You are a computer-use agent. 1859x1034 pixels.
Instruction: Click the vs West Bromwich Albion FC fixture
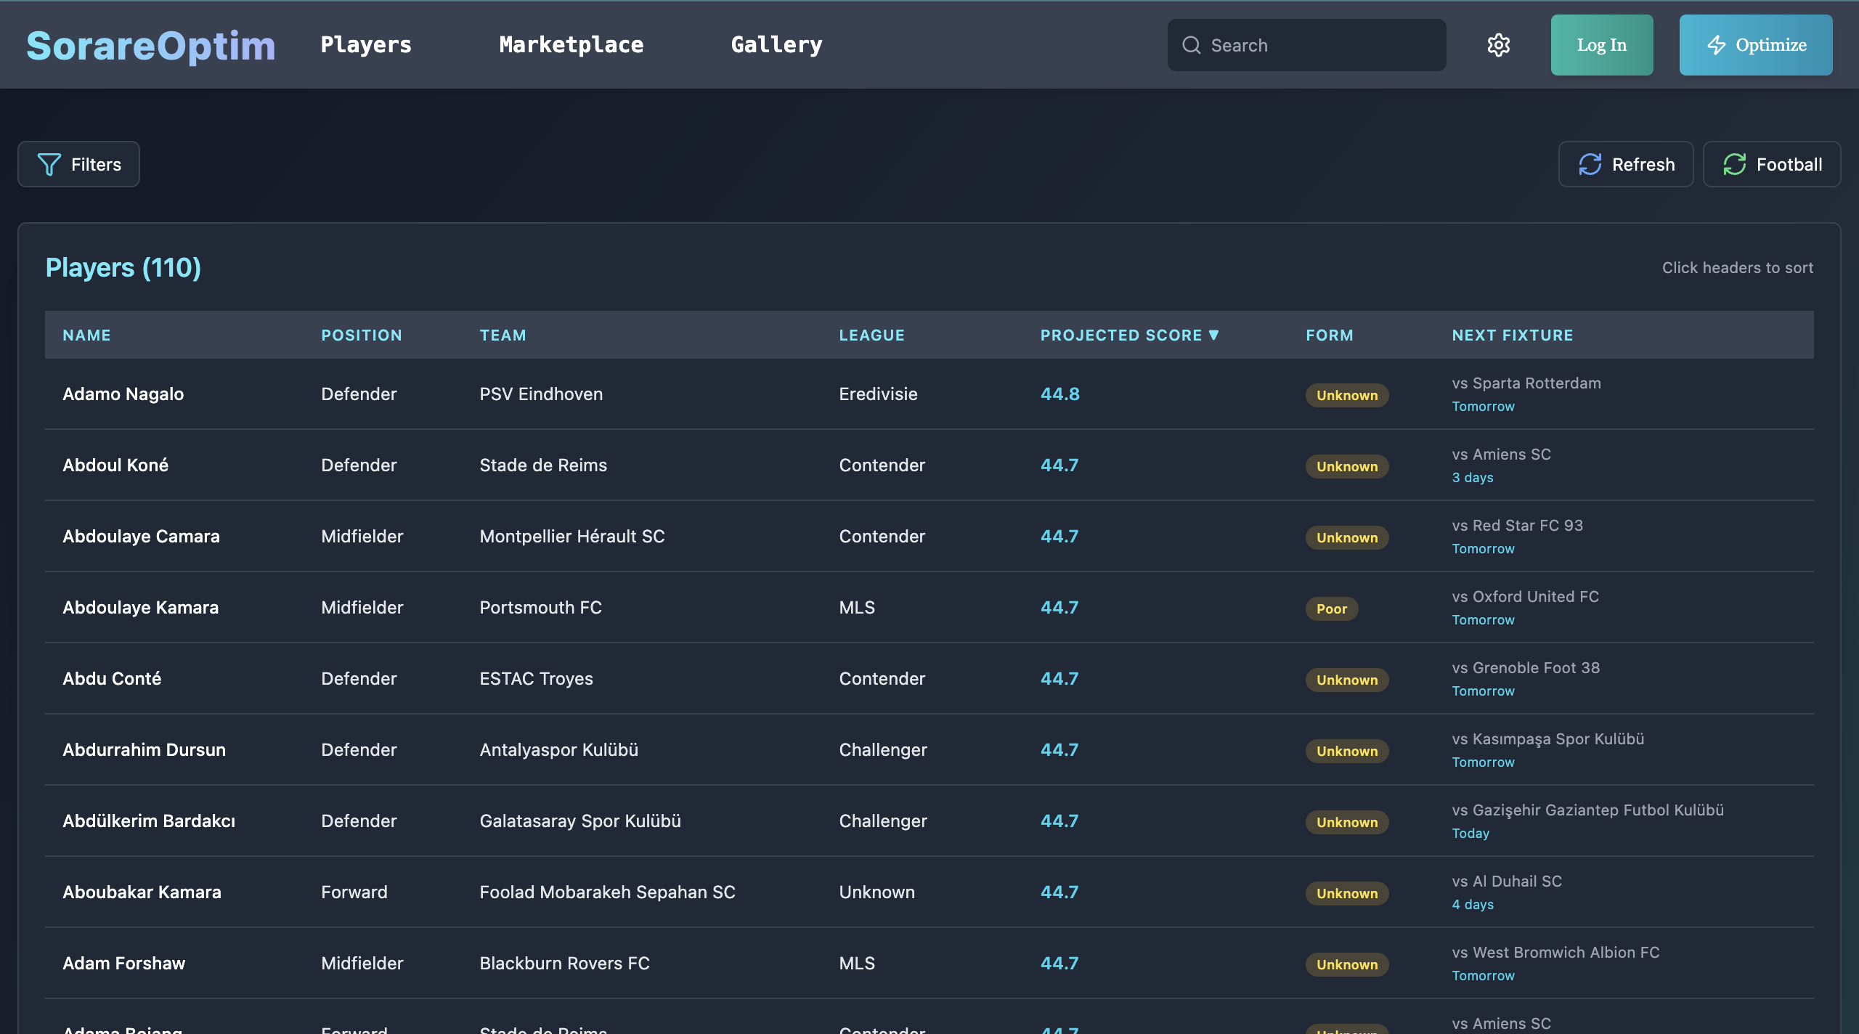point(1555,952)
